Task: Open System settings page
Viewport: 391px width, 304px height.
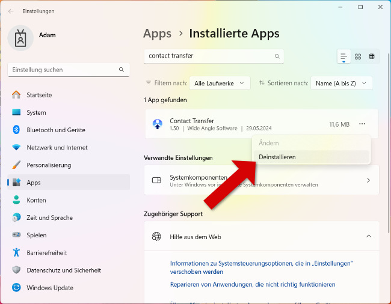Action: coord(69,112)
